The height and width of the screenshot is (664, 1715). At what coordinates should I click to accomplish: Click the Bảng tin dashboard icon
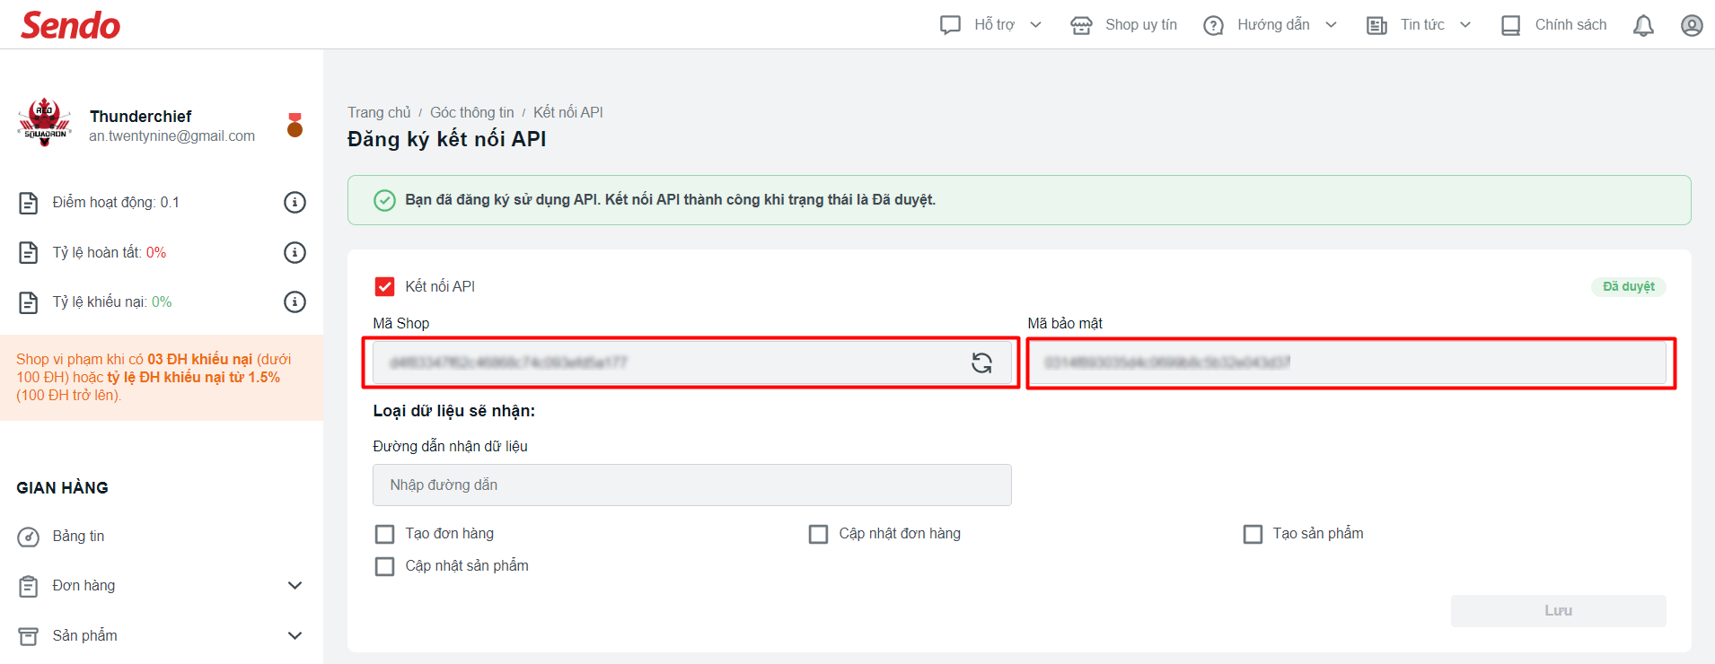29,537
